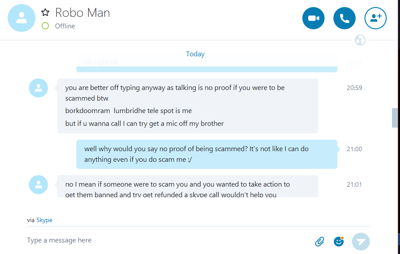This screenshot has width=400, height=254.
Task: Select the 'lumbridhe tele spot' message line
Action: point(128,111)
